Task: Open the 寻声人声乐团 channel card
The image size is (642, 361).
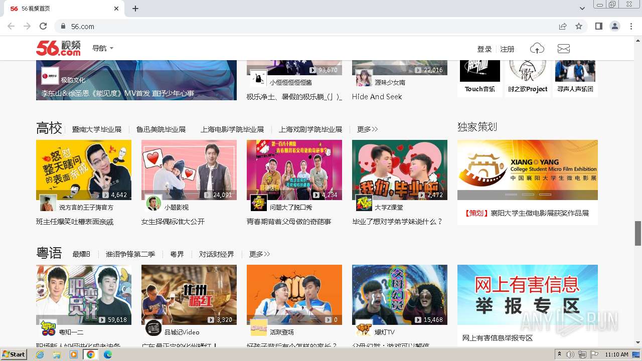Action: tap(575, 78)
